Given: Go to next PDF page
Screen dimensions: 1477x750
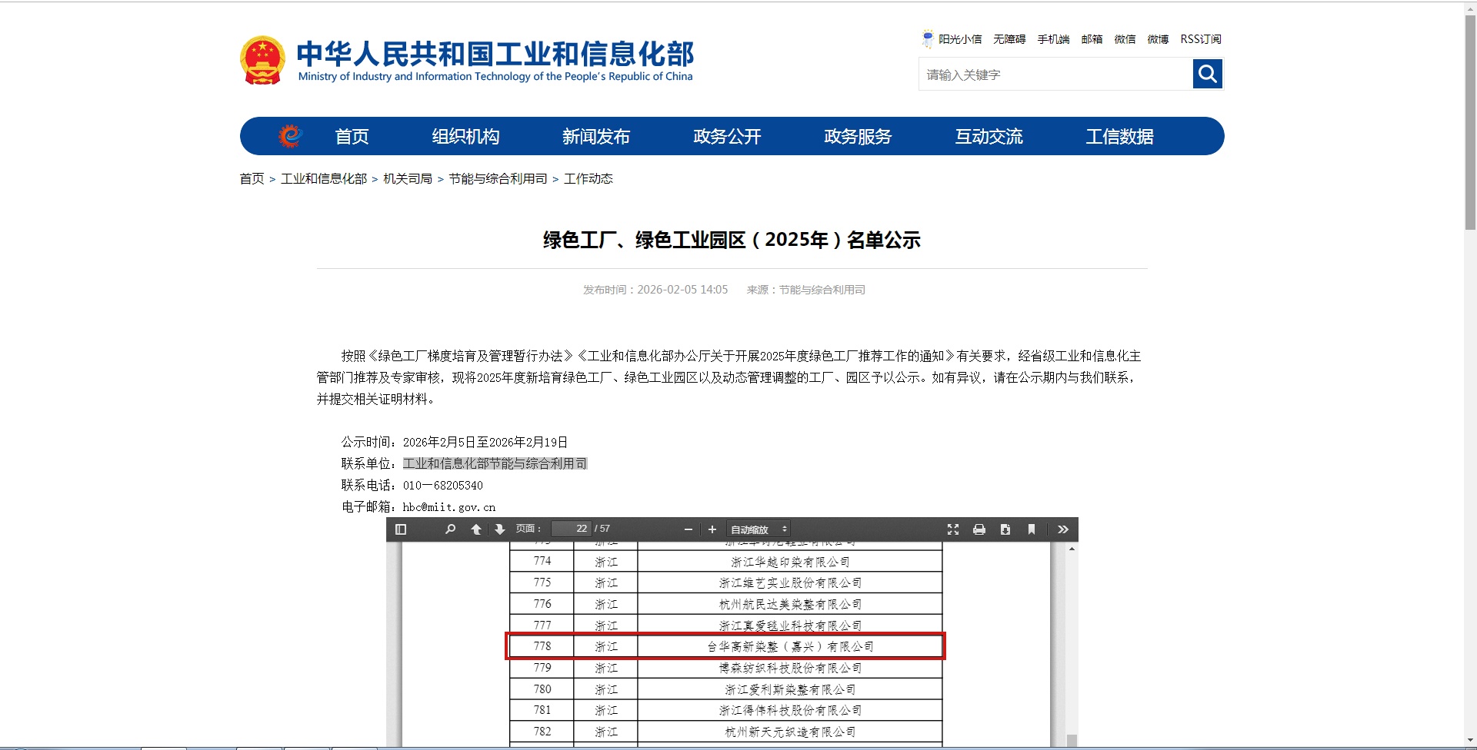Looking at the screenshot, I should click(x=499, y=529).
